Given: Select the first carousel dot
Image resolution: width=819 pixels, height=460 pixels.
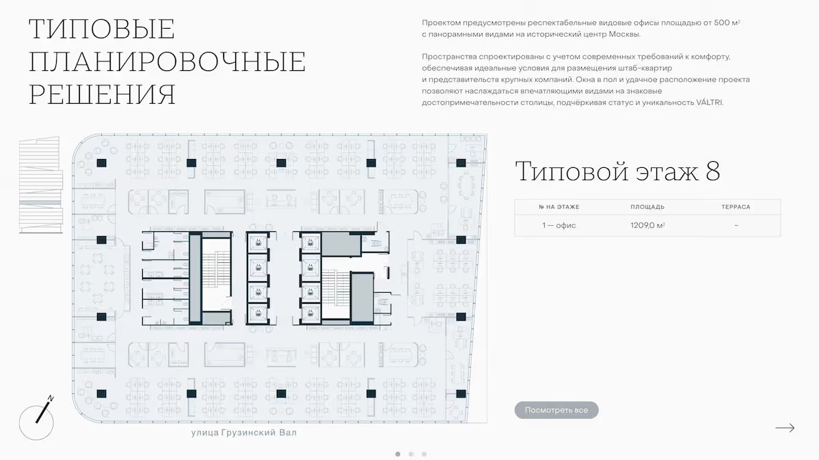Looking at the screenshot, I should tap(398, 454).
